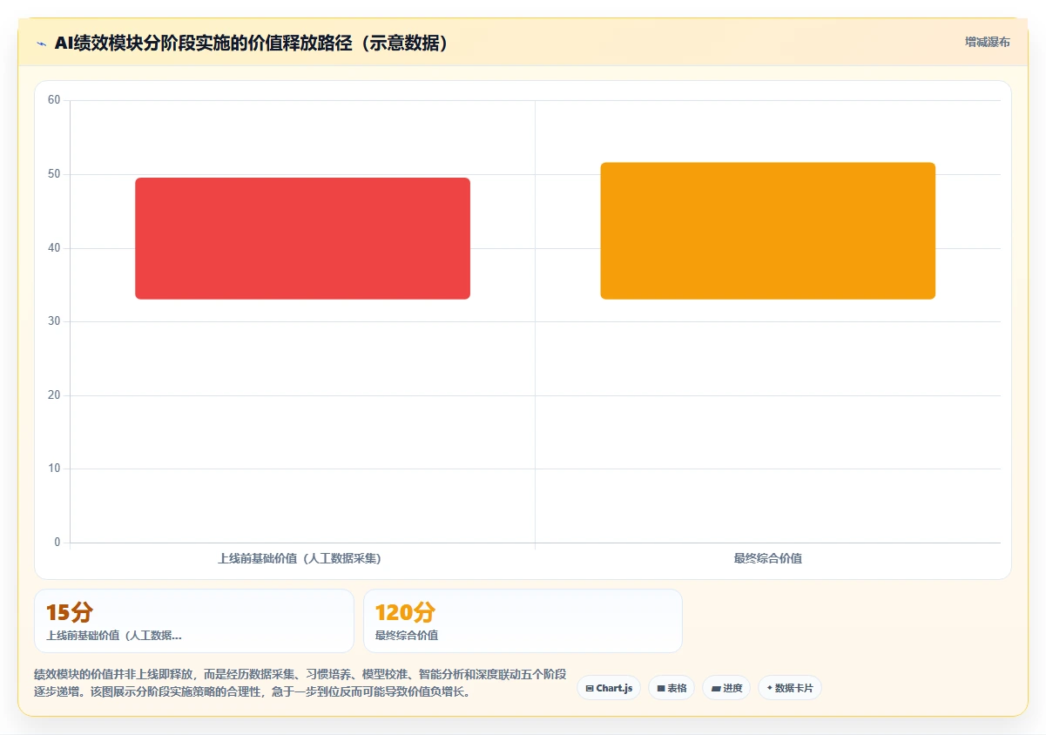Click x-axis label 上线前基础价值(人工数据采集)
This screenshot has height=735, width=1046.
pos(300,558)
